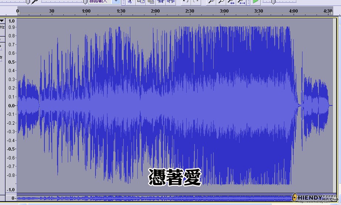Expand the input source dropdown arrow
This screenshot has width=341, height=205.
[116, 1]
